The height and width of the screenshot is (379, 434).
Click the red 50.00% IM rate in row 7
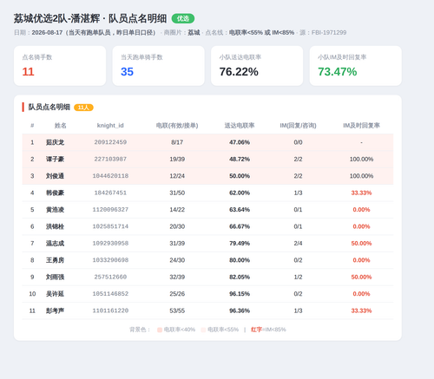[x=361, y=243]
